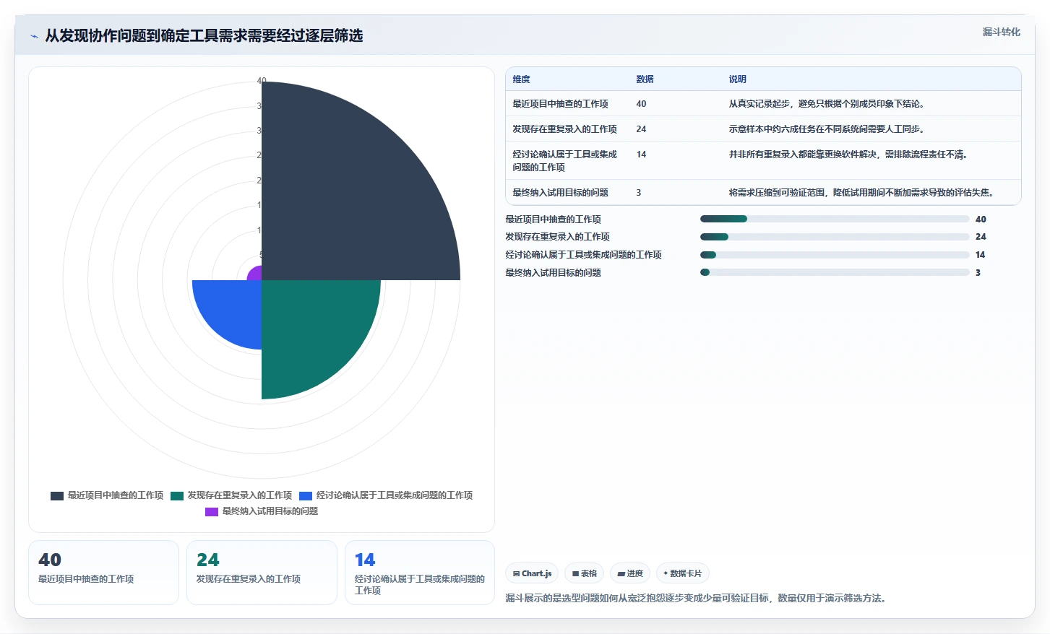
Task: Click the footer note beginning 漏斗展示的是选型问题
Action: click(697, 598)
